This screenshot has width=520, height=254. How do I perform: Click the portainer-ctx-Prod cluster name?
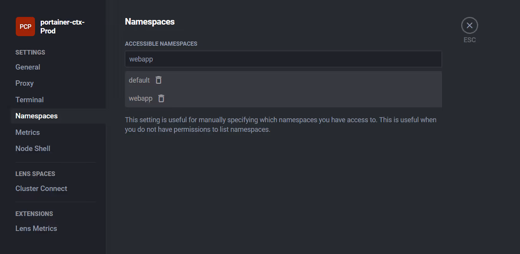pyautogui.click(x=62, y=27)
